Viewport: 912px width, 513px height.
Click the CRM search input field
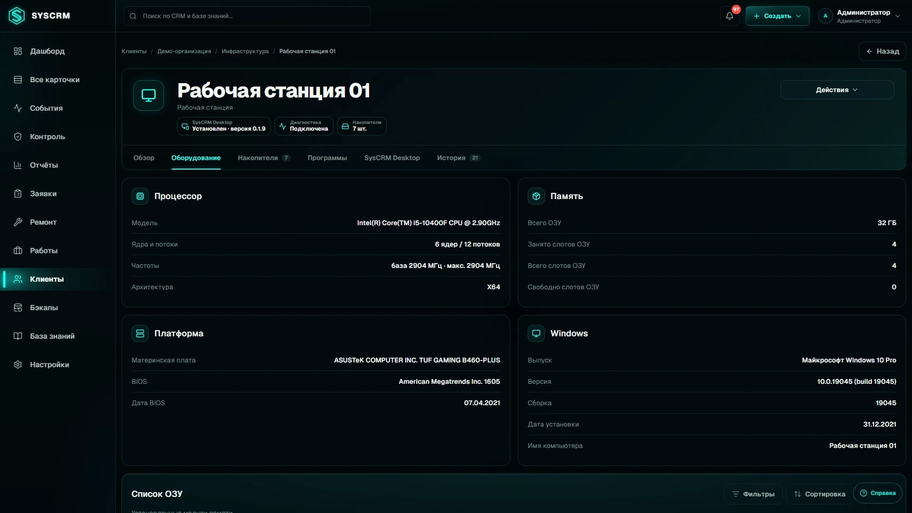247,16
